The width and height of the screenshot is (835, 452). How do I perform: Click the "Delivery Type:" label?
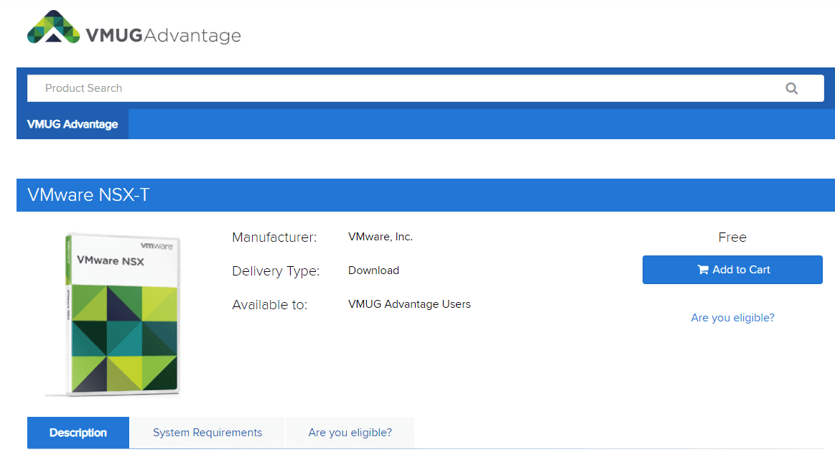(276, 271)
